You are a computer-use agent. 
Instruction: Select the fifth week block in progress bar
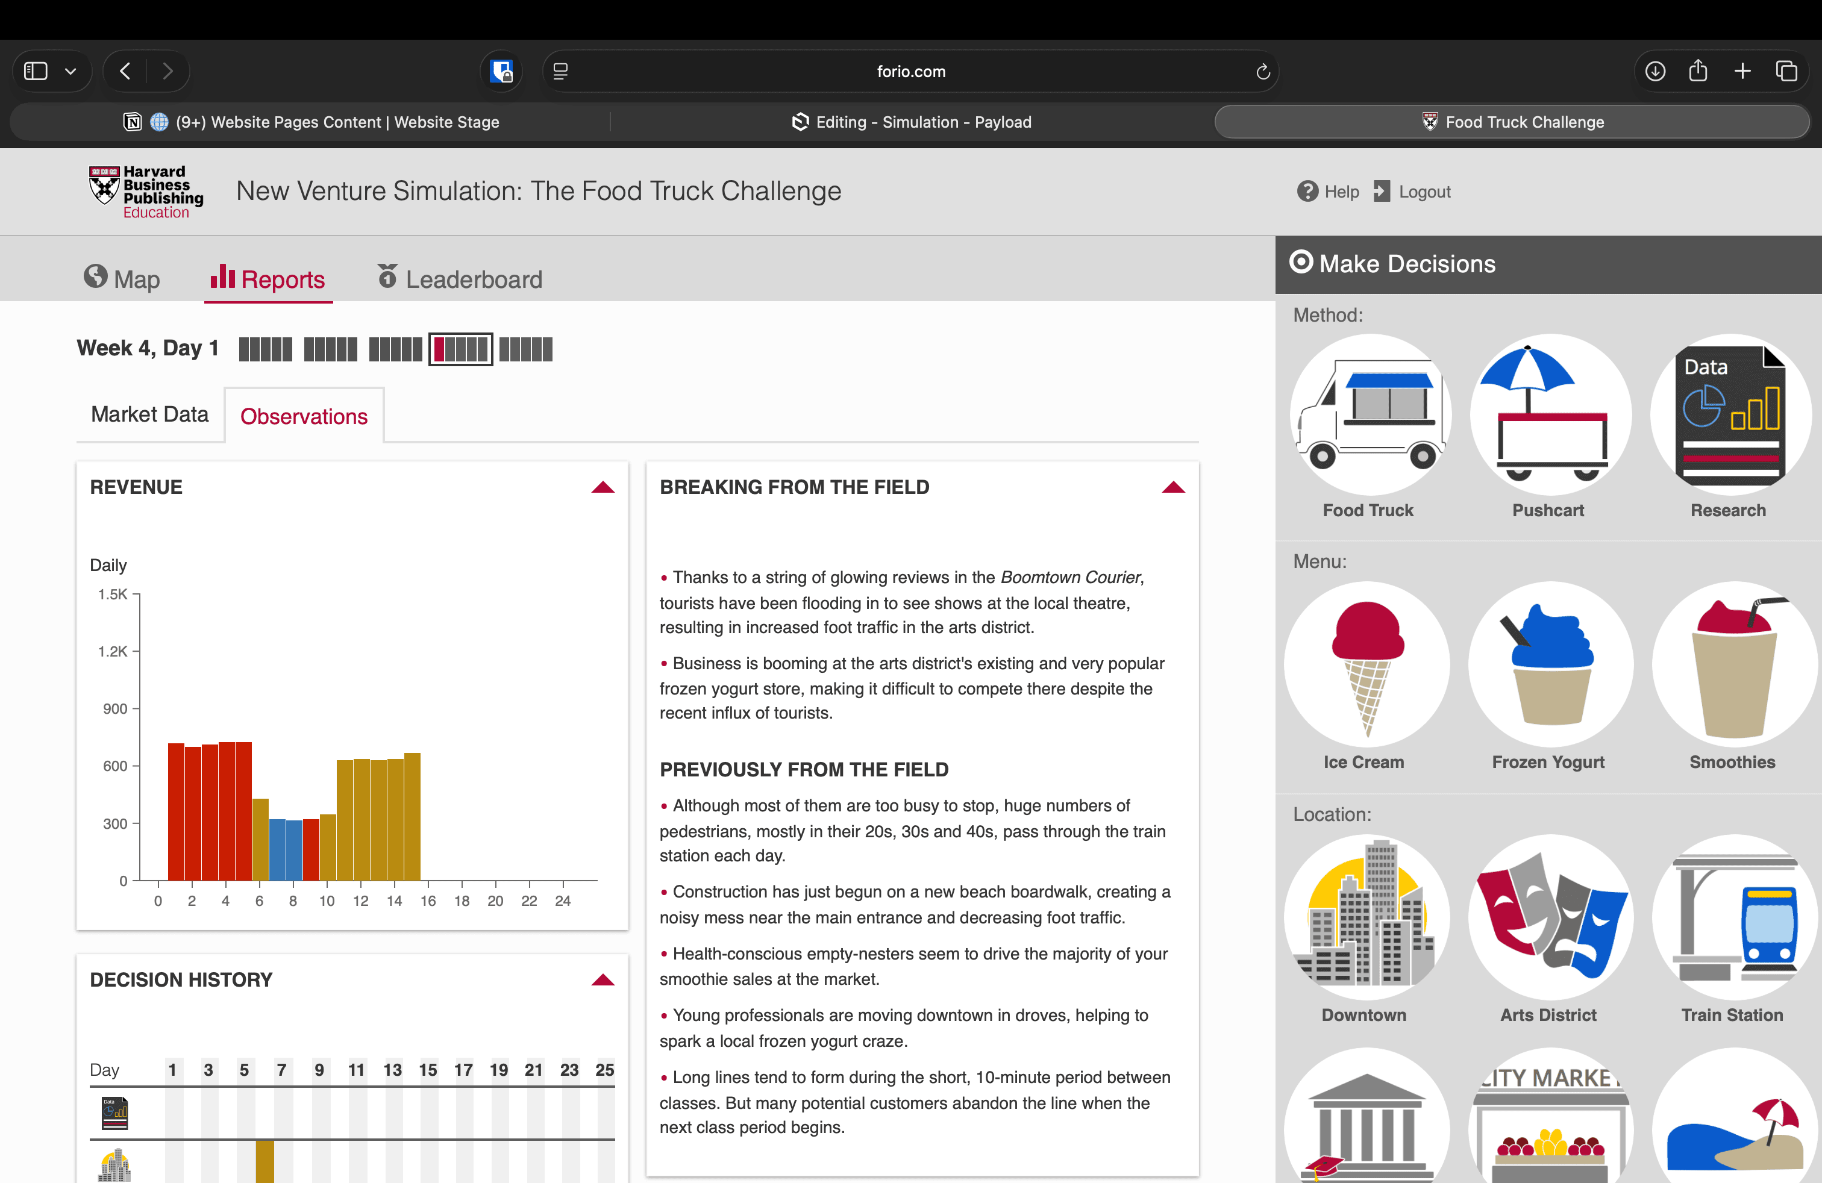coord(525,350)
